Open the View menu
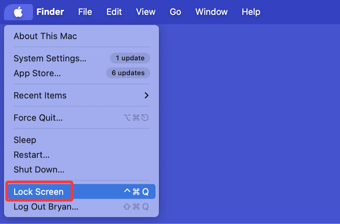Image resolution: width=340 pixels, height=224 pixels. click(x=146, y=12)
